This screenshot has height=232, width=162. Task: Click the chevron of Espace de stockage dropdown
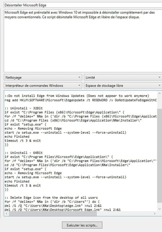[159, 85]
